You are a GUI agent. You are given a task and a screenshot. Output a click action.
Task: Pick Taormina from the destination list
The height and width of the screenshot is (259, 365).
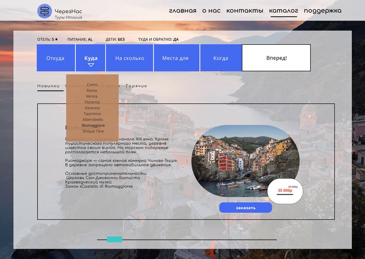pyautogui.click(x=92, y=114)
